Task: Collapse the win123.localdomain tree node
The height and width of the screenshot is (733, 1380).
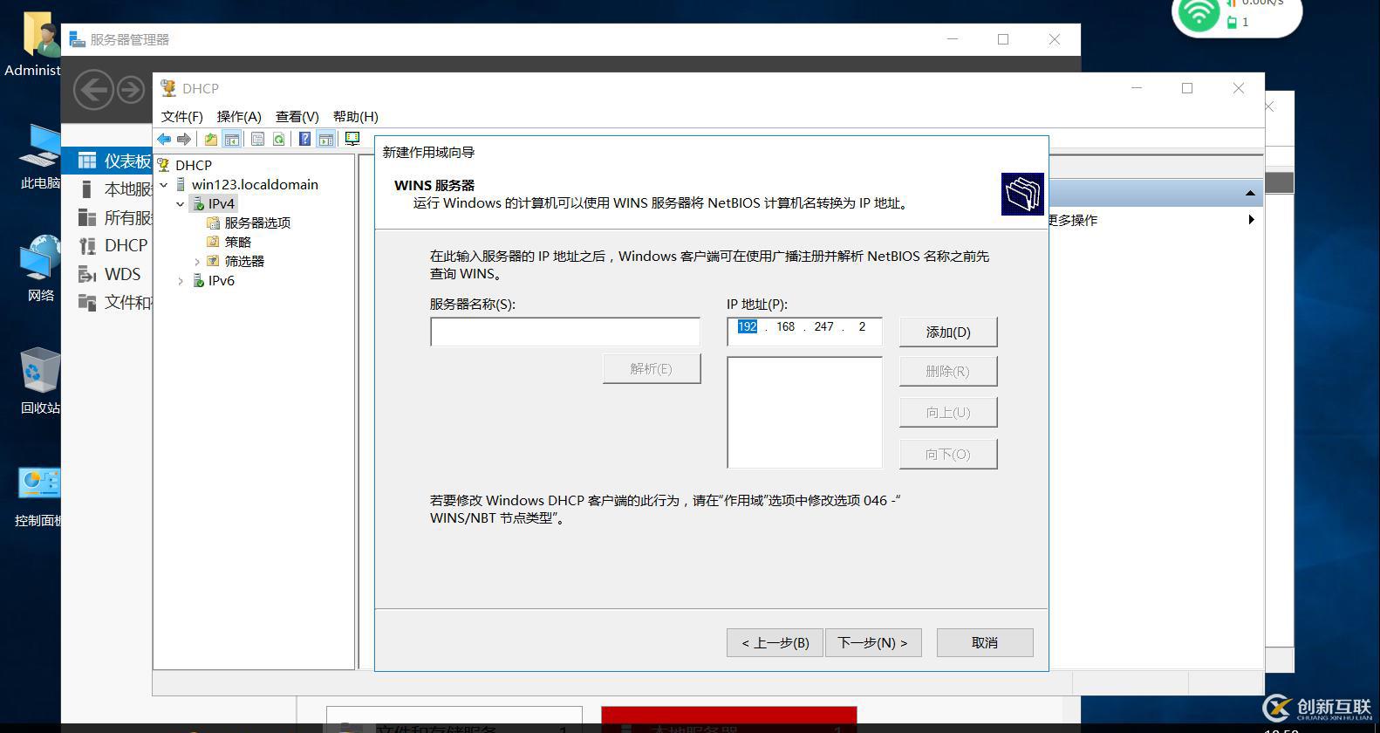Action: pos(163,184)
